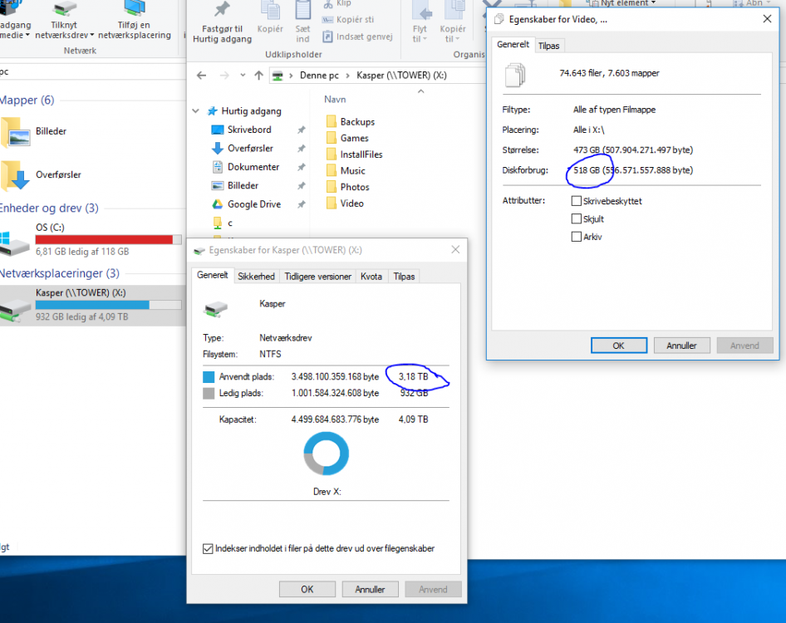Close the Egenskaber for Kasper dialog
Screen dimensions: 786x623
(455, 249)
